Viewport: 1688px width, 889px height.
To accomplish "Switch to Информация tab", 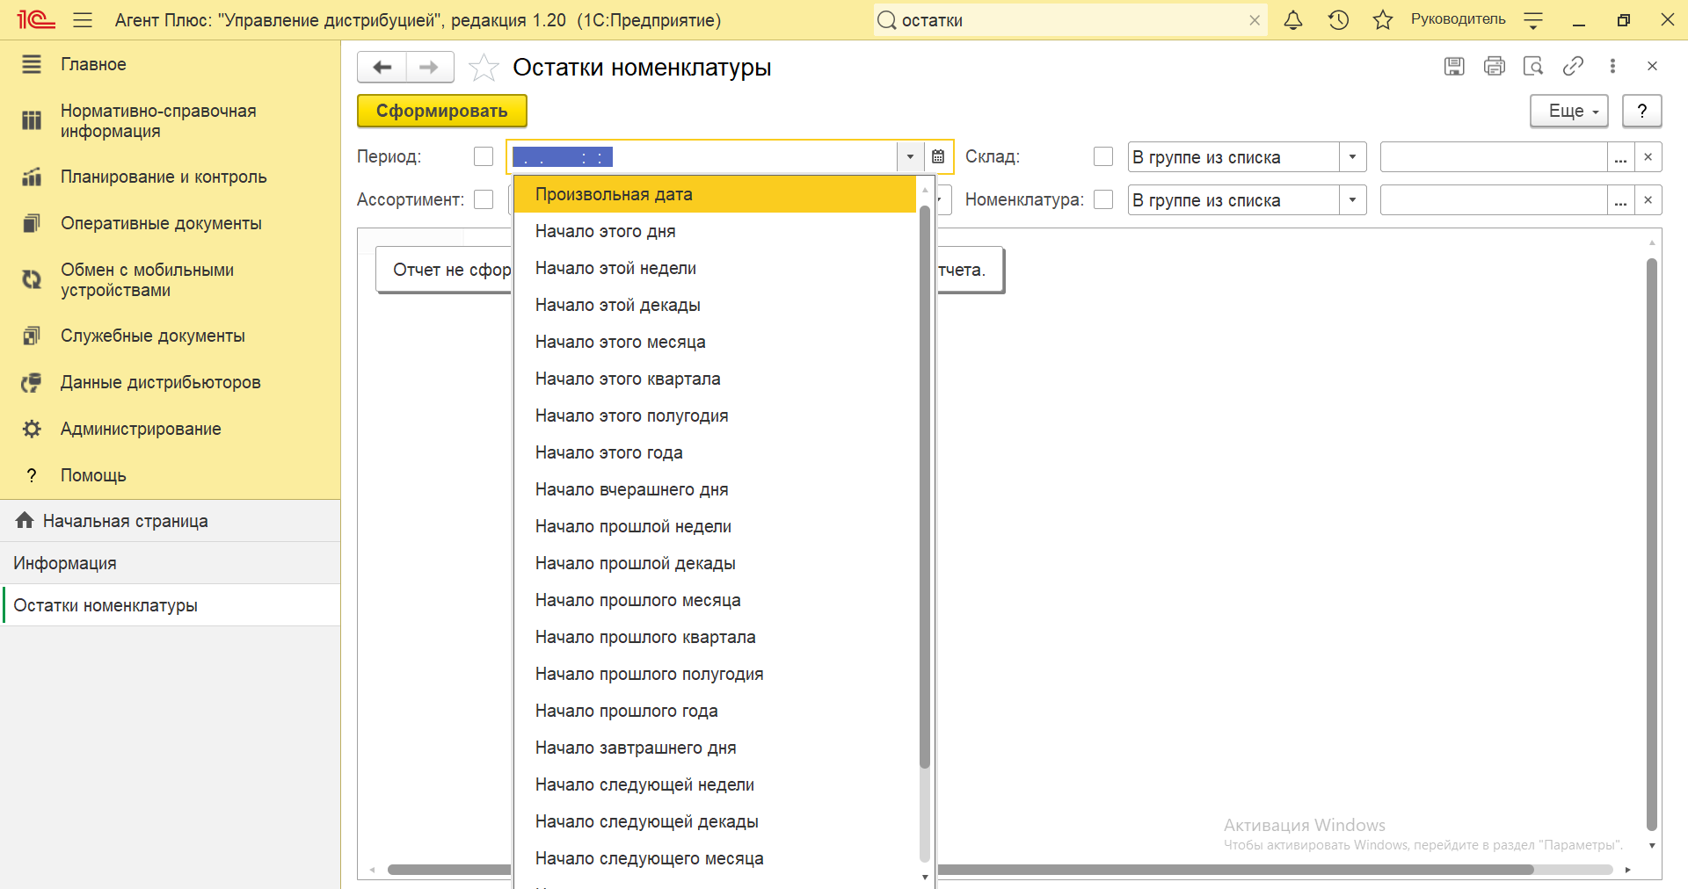I will pos(171,563).
